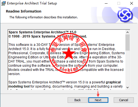Click the word 'version.' ending first paragraph
Screen dimensions: 138x107
14,74
